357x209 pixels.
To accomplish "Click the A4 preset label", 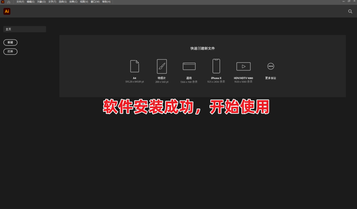I will tap(135, 78).
